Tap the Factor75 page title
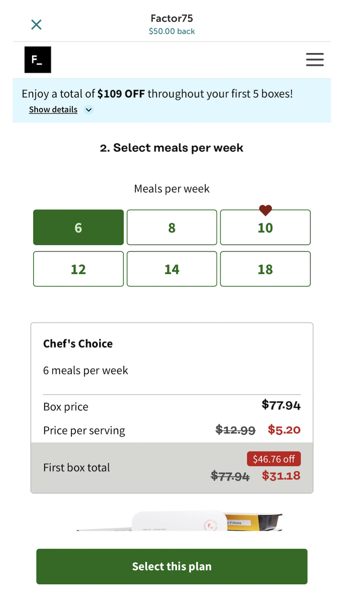The width and height of the screenshot is (346, 590). point(172,18)
